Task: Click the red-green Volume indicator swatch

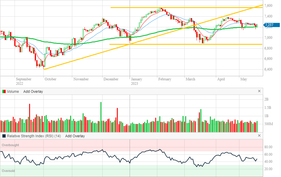Action: 4,92
